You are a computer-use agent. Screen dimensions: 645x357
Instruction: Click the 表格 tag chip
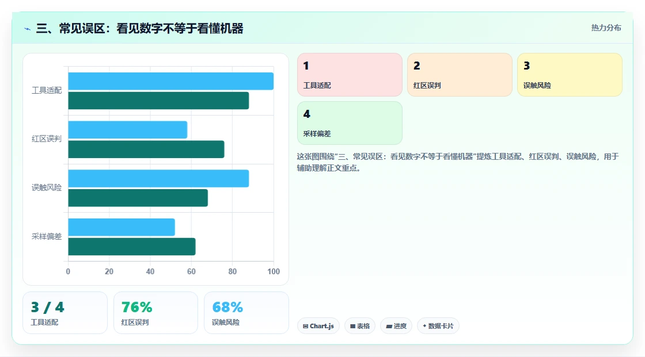[x=360, y=326]
